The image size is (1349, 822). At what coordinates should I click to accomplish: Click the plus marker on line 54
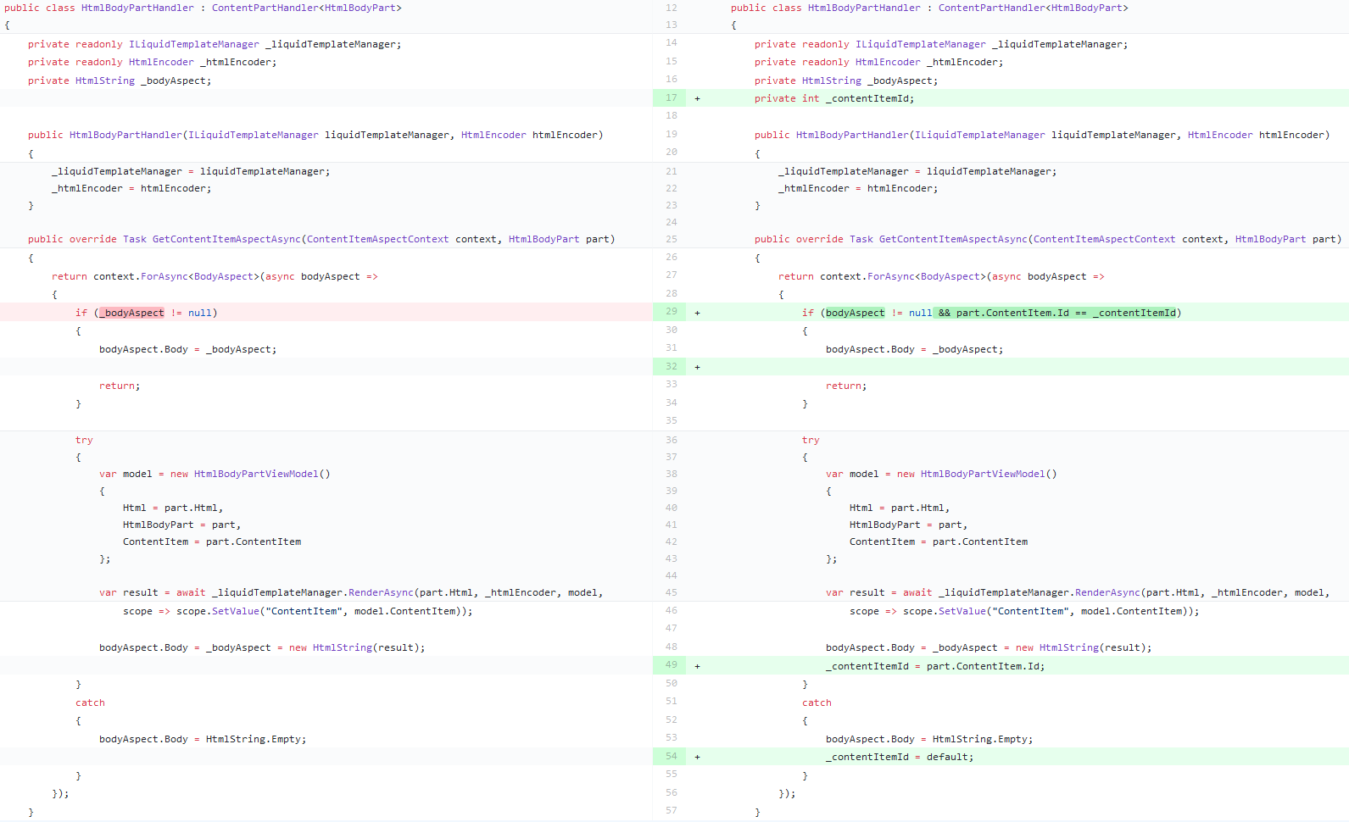(x=697, y=757)
